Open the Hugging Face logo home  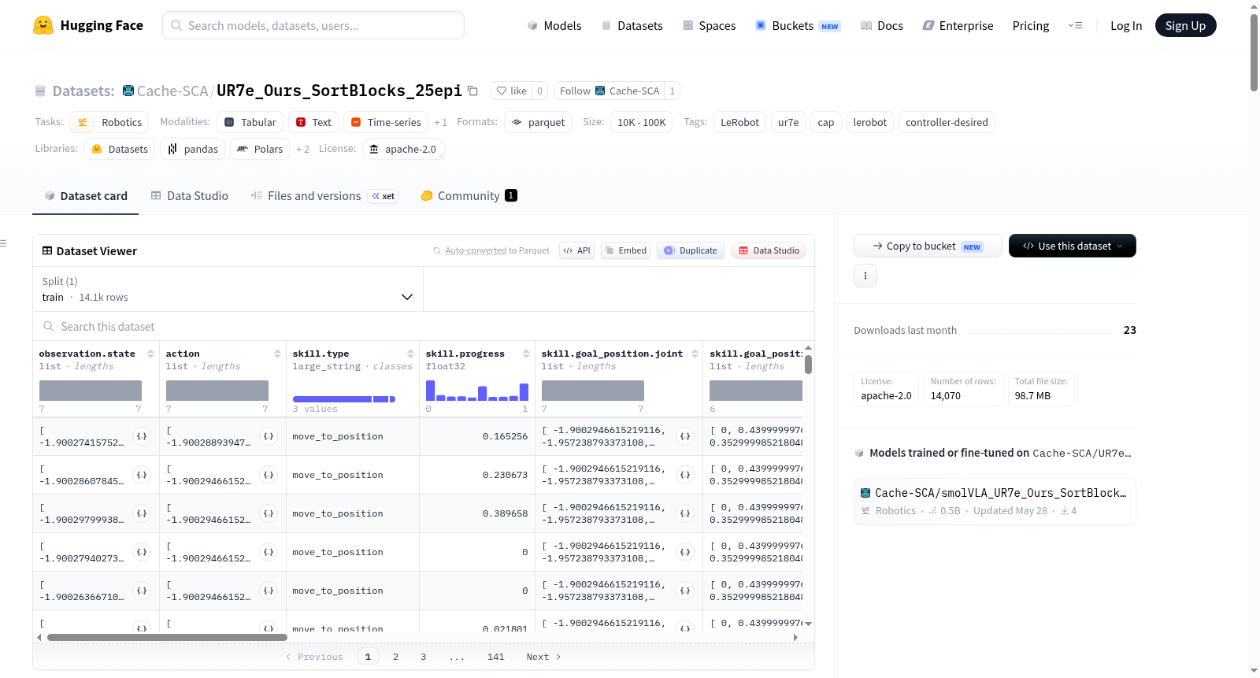click(x=88, y=25)
